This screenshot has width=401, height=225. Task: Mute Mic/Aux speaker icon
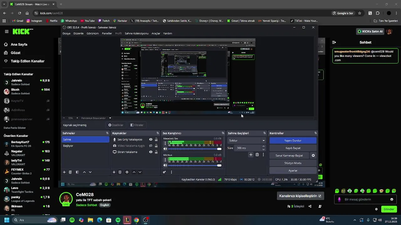165,165
